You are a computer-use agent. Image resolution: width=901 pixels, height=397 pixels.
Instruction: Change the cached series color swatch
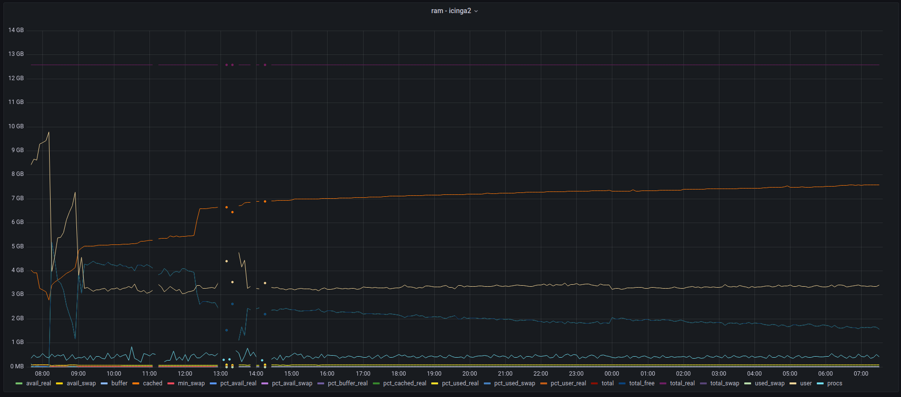point(136,383)
